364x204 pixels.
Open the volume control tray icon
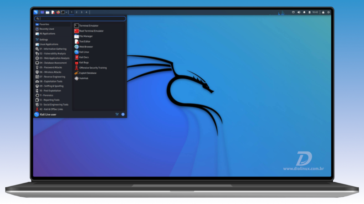tap(299, 12)
